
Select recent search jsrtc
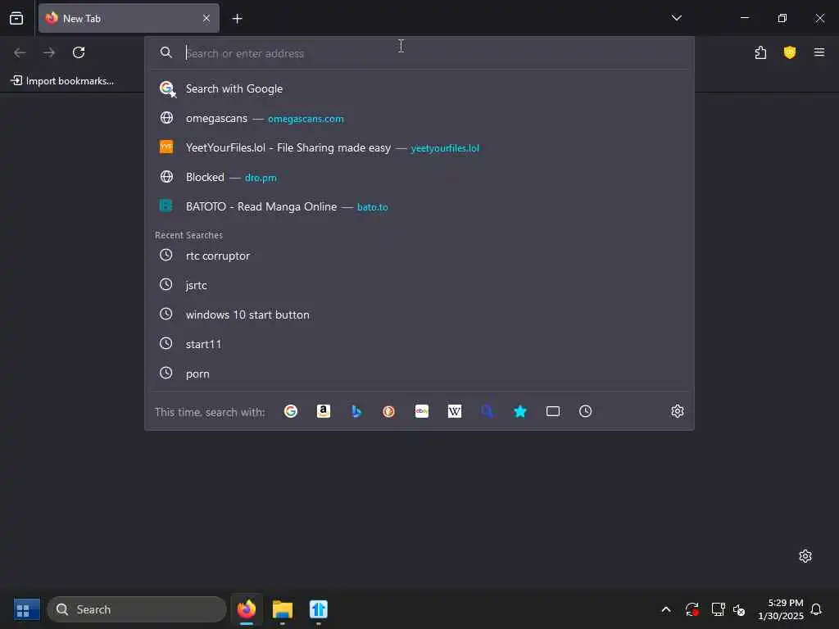coord(419,285)
